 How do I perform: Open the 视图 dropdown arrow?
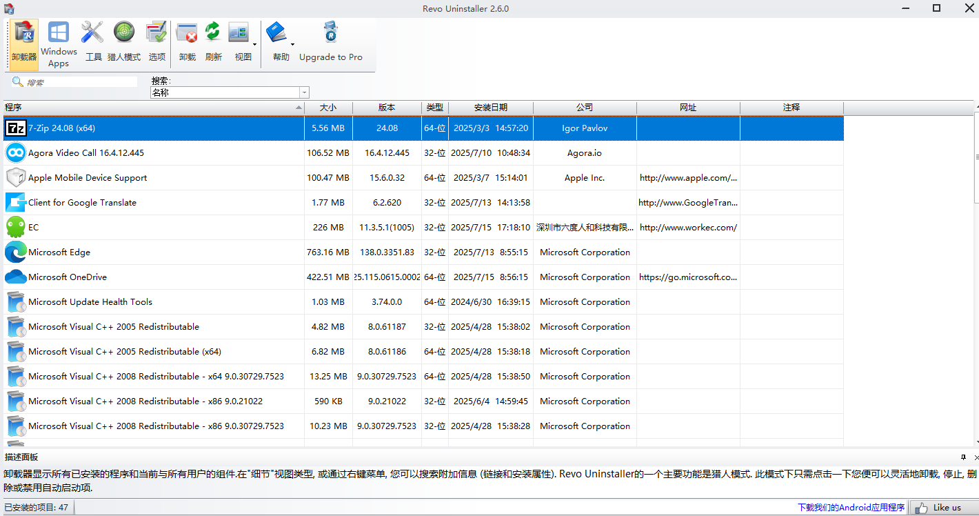coord(255,46)
